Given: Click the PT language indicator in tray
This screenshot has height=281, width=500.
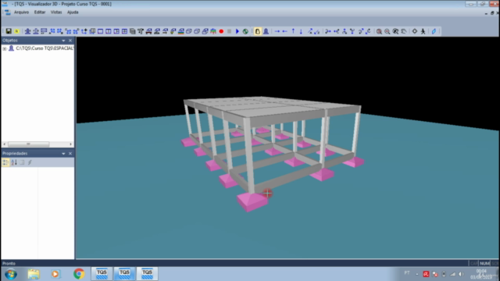Looking at the screenshot, I should coord(407,273).
